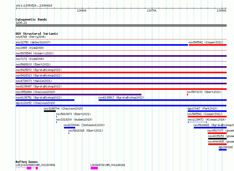Click the nsv6139087 (ByrskaBishop2022) label

coord(39,86)
